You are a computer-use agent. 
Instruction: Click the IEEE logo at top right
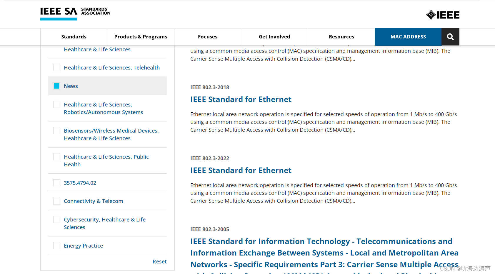click(x=442, y=15)
